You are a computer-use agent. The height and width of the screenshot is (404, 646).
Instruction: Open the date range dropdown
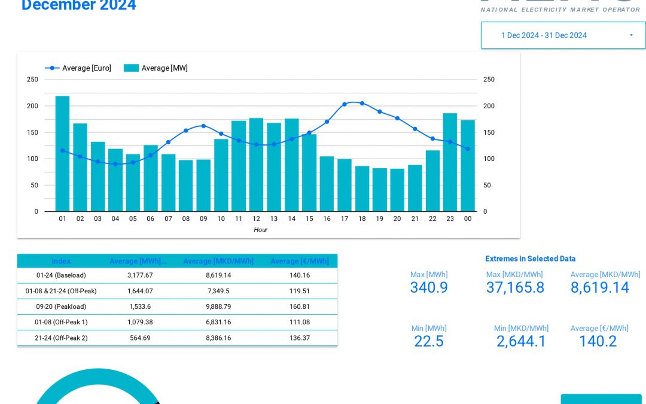tap(563, 35)
